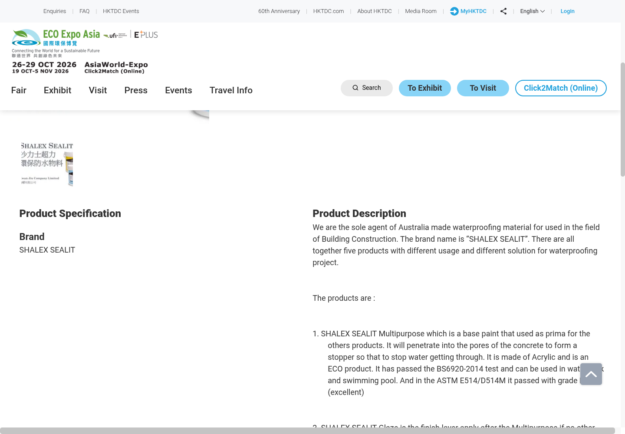The height and width of the screenshot is (434, 625).
Task: Open the FAQ link
Action: point(85,11)
